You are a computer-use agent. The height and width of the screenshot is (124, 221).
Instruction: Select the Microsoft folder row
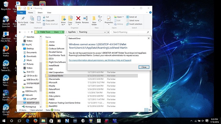pos(91,83)
